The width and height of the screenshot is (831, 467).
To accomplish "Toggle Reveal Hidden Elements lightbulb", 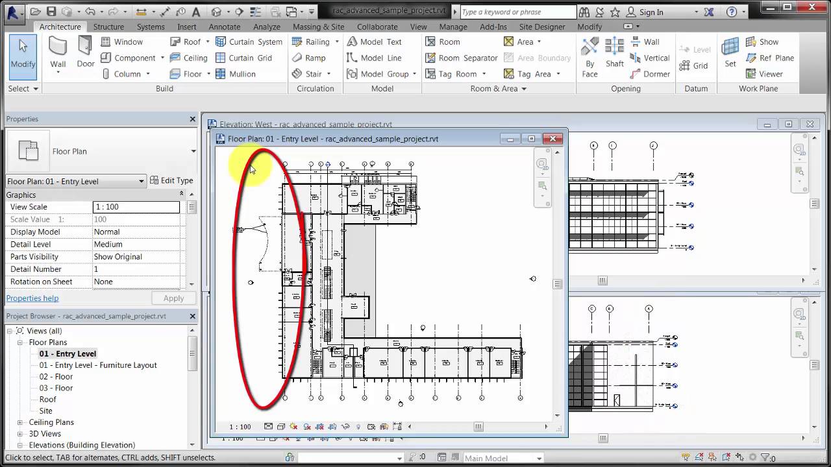I will (358, 427).
